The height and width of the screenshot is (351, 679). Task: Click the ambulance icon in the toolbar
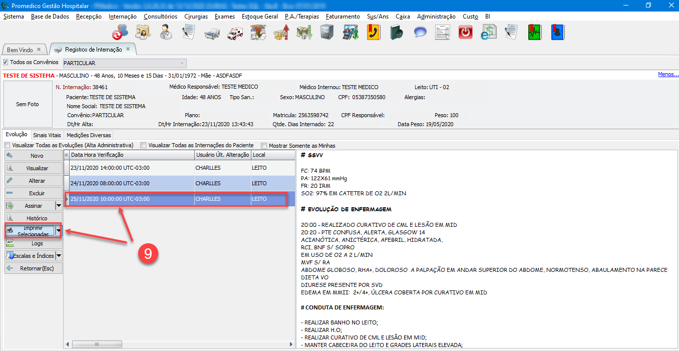tap(235, 33)
